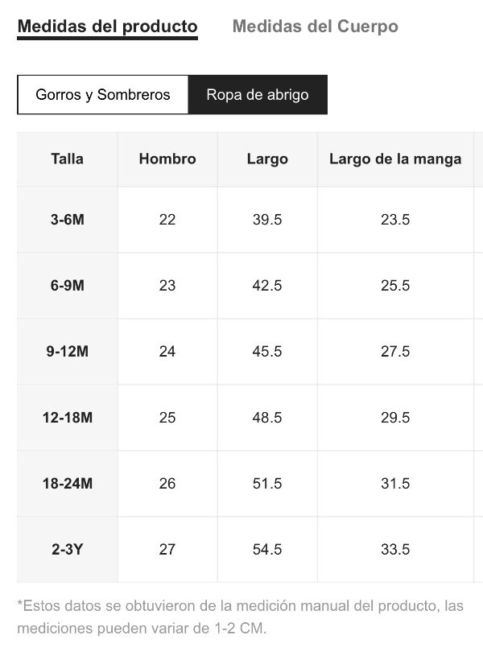
Task: Click Largo value 45.5 cell
Action: (x=267, y=352)
